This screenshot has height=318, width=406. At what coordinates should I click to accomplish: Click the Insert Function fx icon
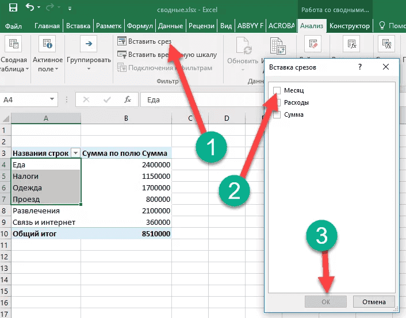pos(128,99)
